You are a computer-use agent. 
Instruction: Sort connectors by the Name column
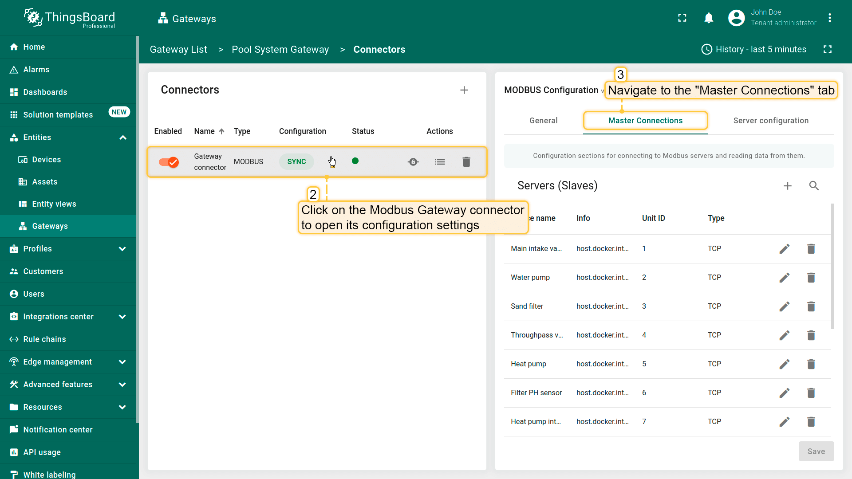(205, 131)
